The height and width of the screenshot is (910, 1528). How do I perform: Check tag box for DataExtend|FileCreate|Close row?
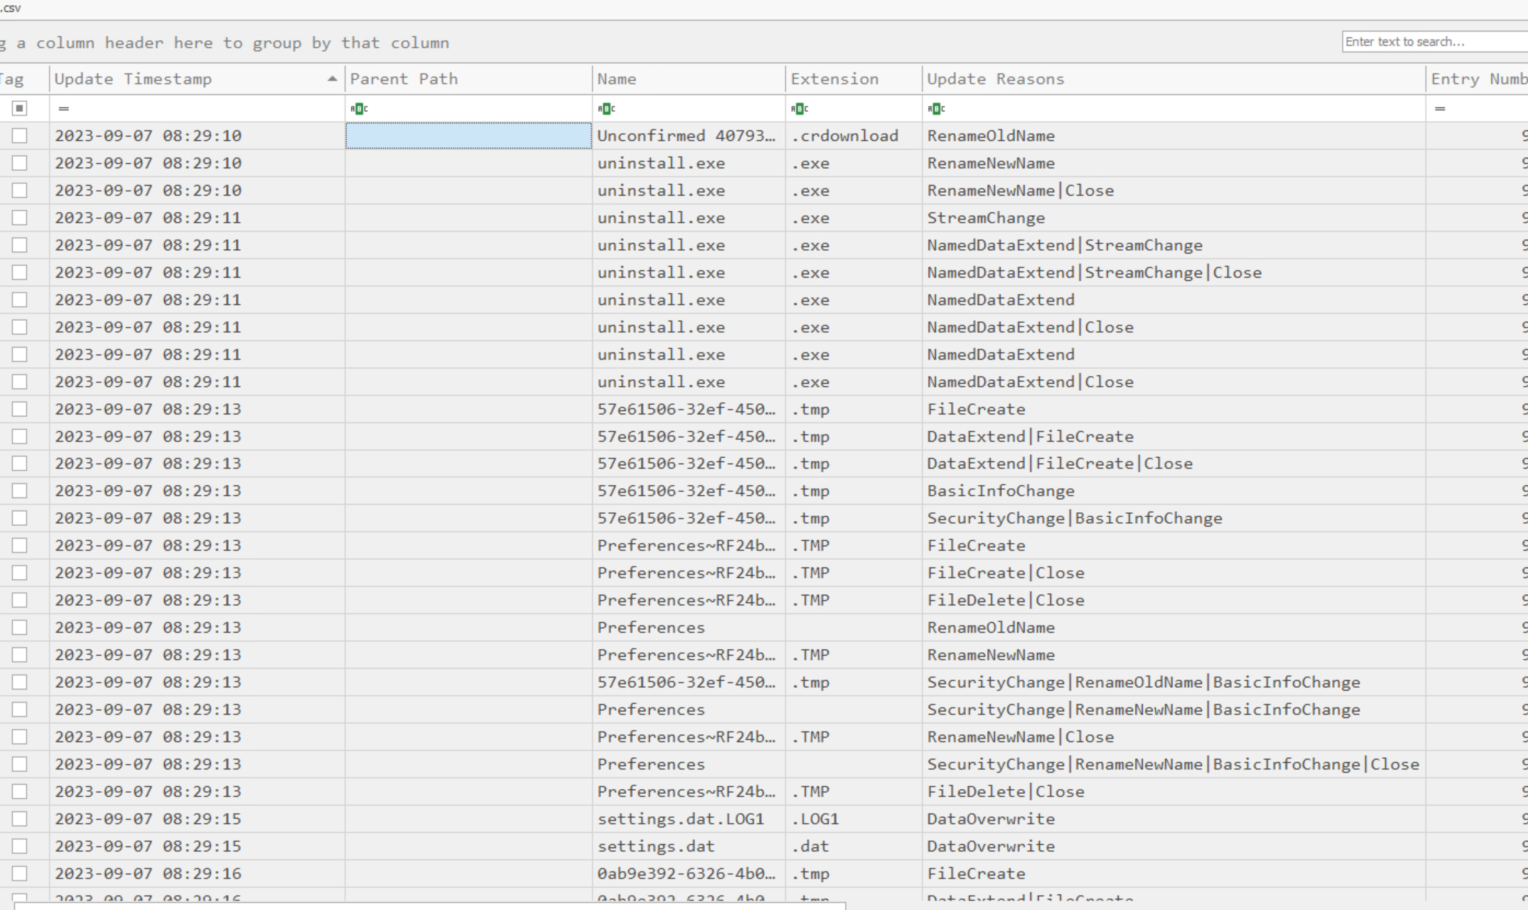coord(20,464)
